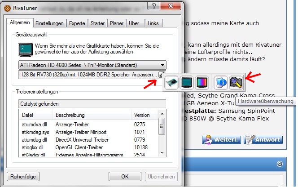Image resolution: width=298 pixels, height=187 pixels.
Task: Click 'DirectX Universal-Treiber' description
Action: (82, 140)
